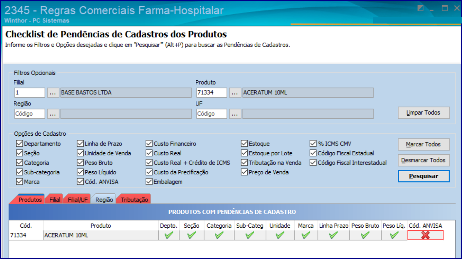Click the green check under Unidade column
Image resolution: width=462 pixels, height=259 pixels.
(280, 235)
